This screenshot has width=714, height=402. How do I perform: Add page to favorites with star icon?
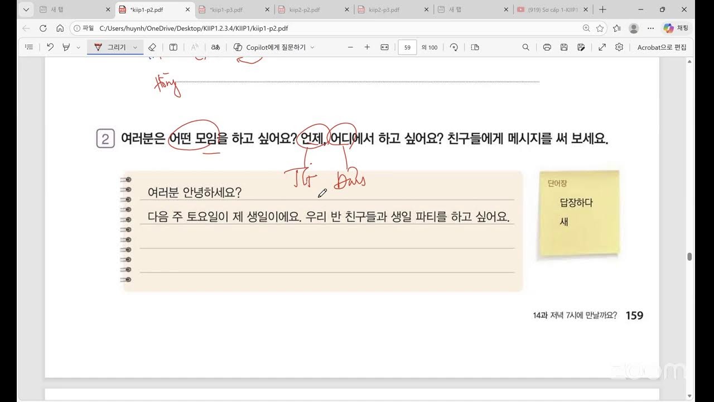click(600, 28)
